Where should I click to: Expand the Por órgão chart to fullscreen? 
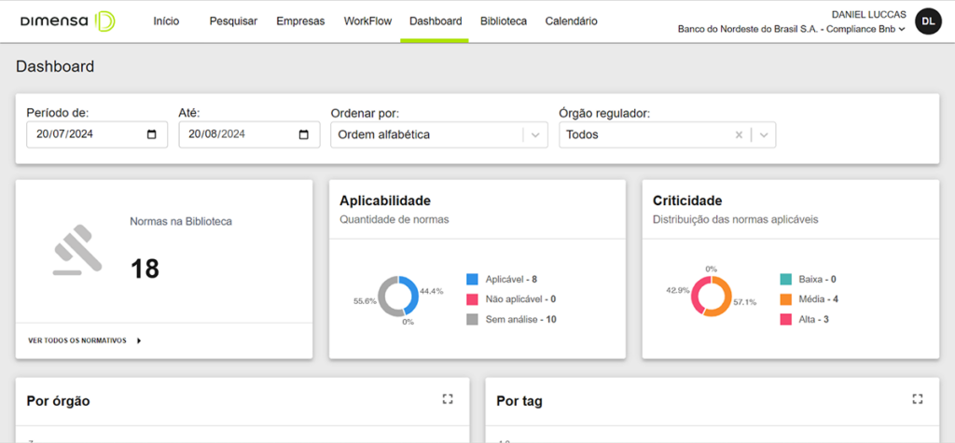tap(448, 399)
